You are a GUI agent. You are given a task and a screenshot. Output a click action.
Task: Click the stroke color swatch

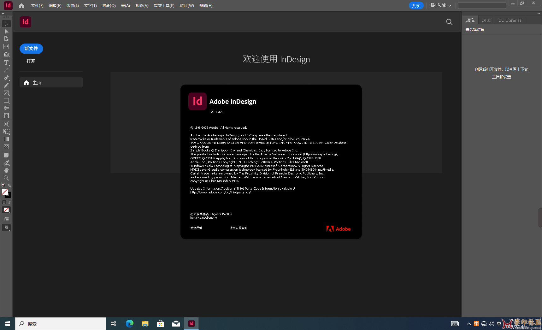point(9,196)
